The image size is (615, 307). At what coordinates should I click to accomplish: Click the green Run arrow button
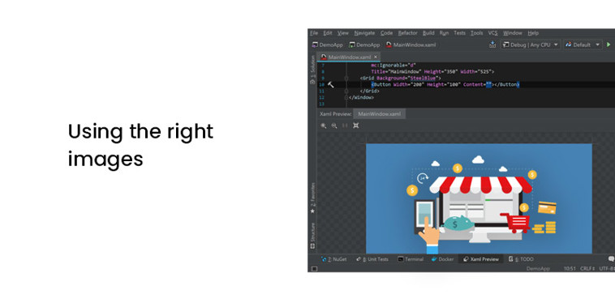pos(609,45)
